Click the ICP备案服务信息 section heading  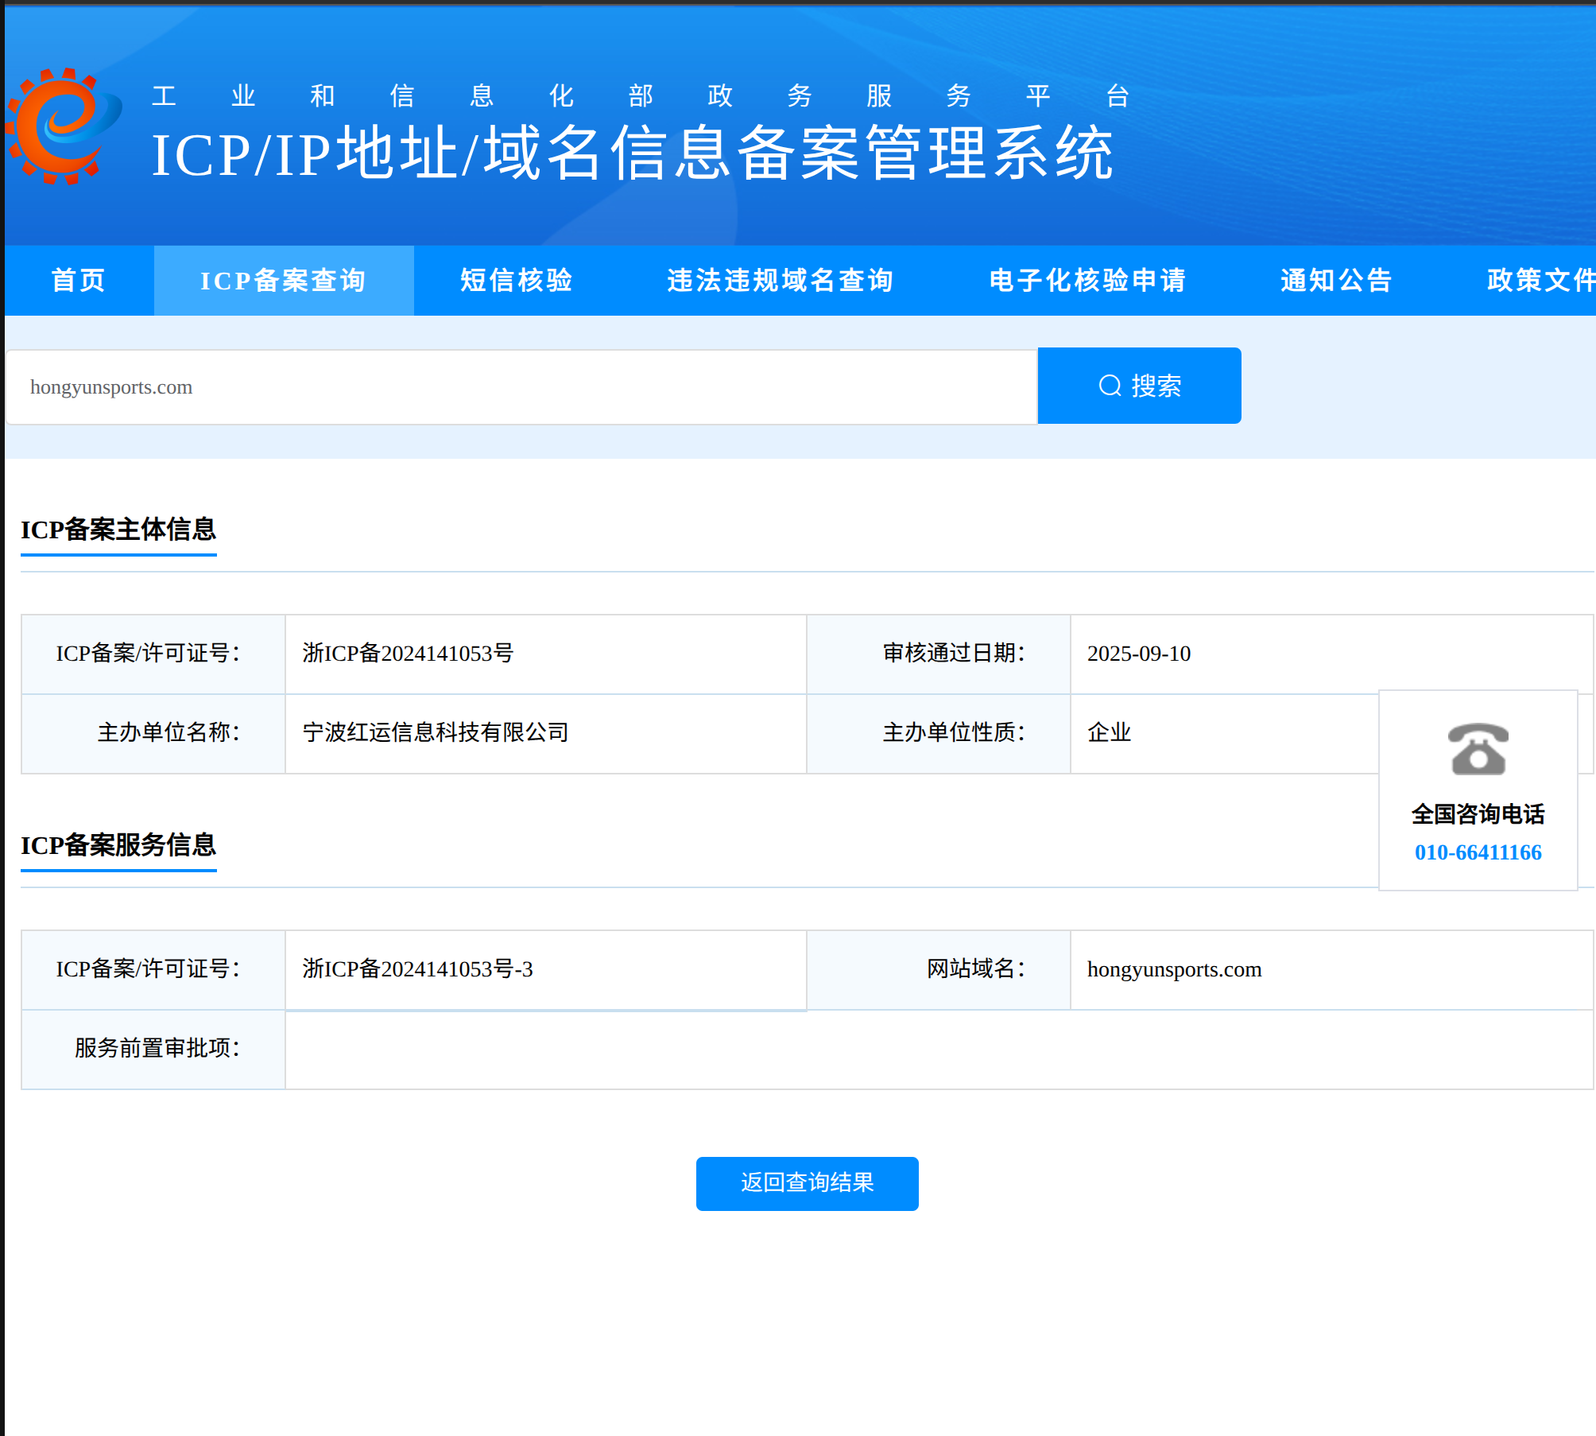point(118,845)
